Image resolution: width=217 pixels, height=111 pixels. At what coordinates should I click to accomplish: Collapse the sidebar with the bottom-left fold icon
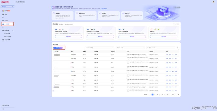[3, 109]
